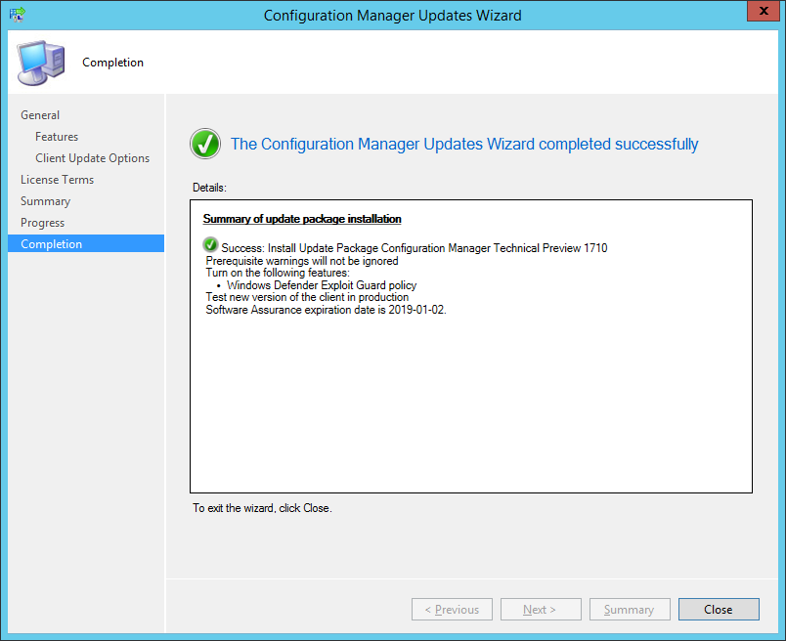Viewport: 786px width, 641px height.
Task: Go to License Terms step
Action: (x=57, y=180)
